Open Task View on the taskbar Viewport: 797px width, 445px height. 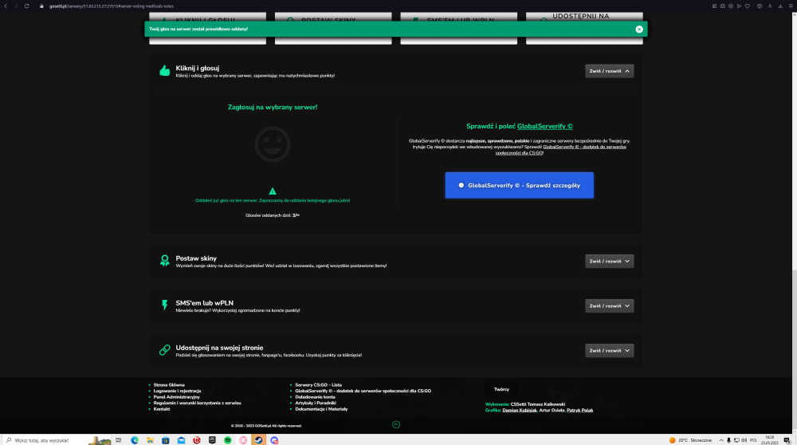click(x=119, y=440)
